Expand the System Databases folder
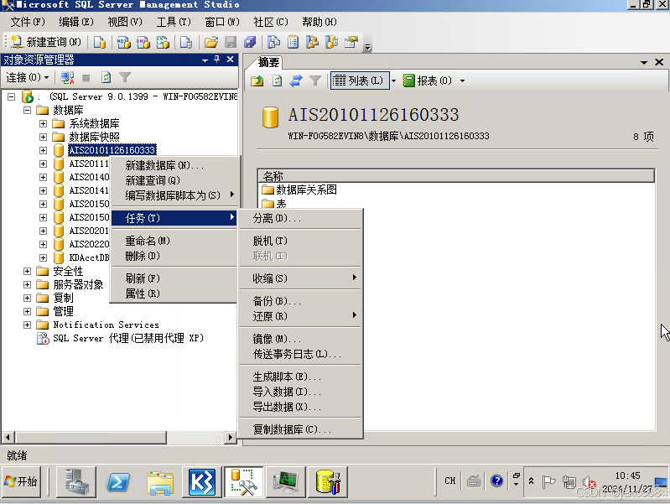This screenshot has height=504, width=670. [x=43, y=123]
